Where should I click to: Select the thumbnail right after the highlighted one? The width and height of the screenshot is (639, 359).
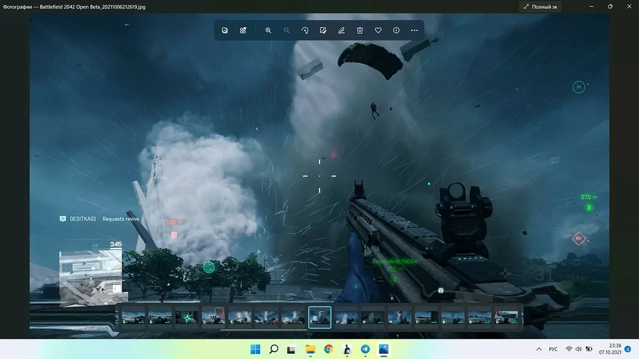tap(346, 318)
